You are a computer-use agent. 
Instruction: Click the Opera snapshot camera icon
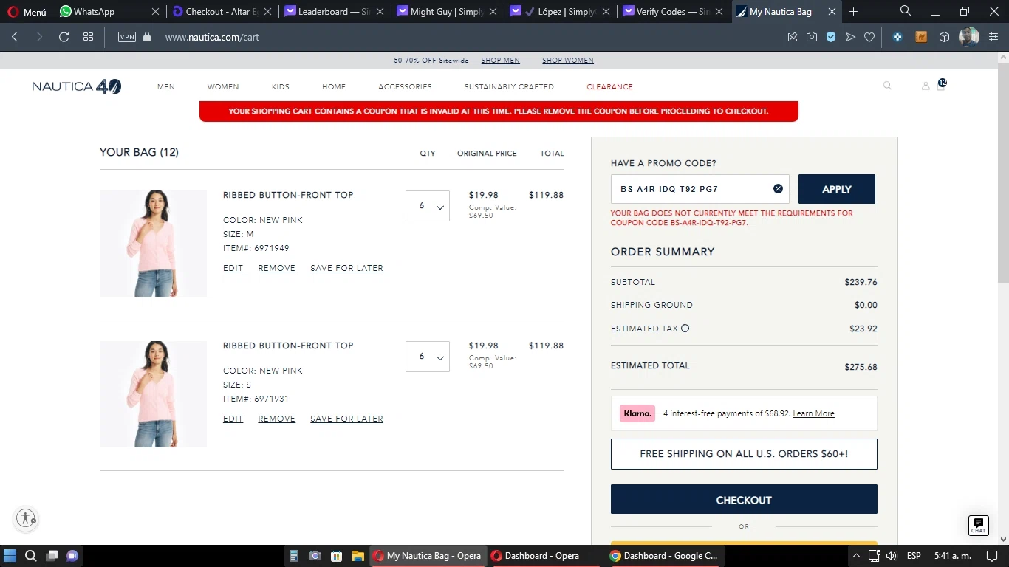(x=812, y=37)
